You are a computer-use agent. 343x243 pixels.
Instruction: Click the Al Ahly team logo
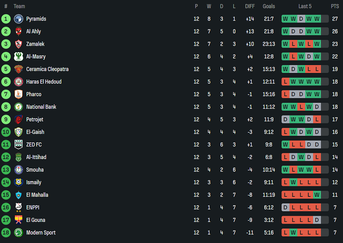(x=18, y=32)
